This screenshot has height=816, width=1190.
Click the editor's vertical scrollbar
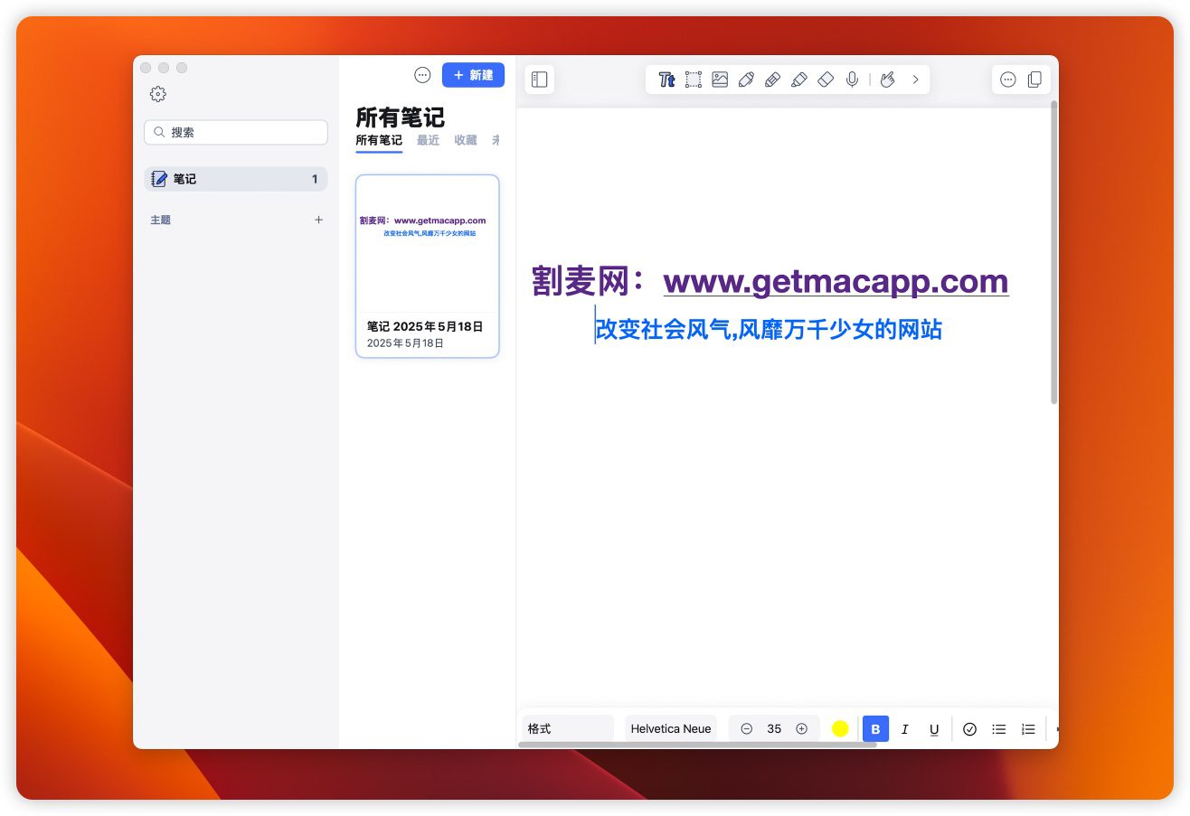tap(1054, 251)
